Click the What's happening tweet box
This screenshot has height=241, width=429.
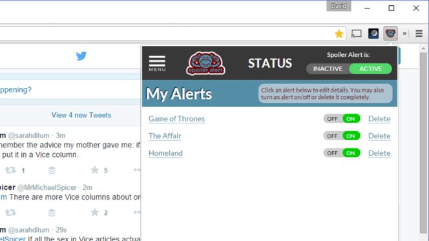point(70,90)
